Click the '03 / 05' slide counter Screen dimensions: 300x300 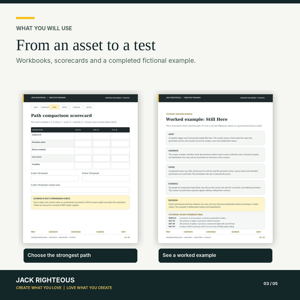[x=270, y=283]
